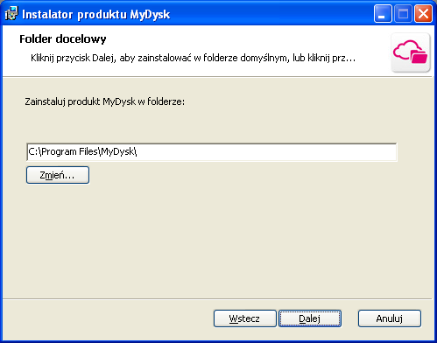Click the 'Kliknij przycisk Dalej' description text
This screenshot has width=437, height=343.
coord(193,58)
